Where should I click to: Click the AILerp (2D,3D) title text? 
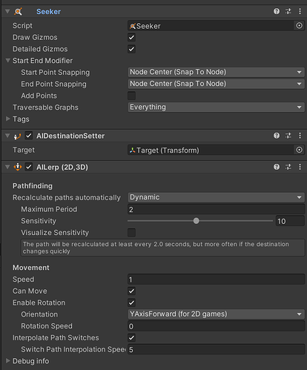pyautogui.click(x=62, y=168)
